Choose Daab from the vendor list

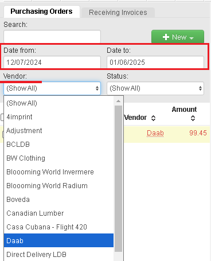tap(58, 240)
